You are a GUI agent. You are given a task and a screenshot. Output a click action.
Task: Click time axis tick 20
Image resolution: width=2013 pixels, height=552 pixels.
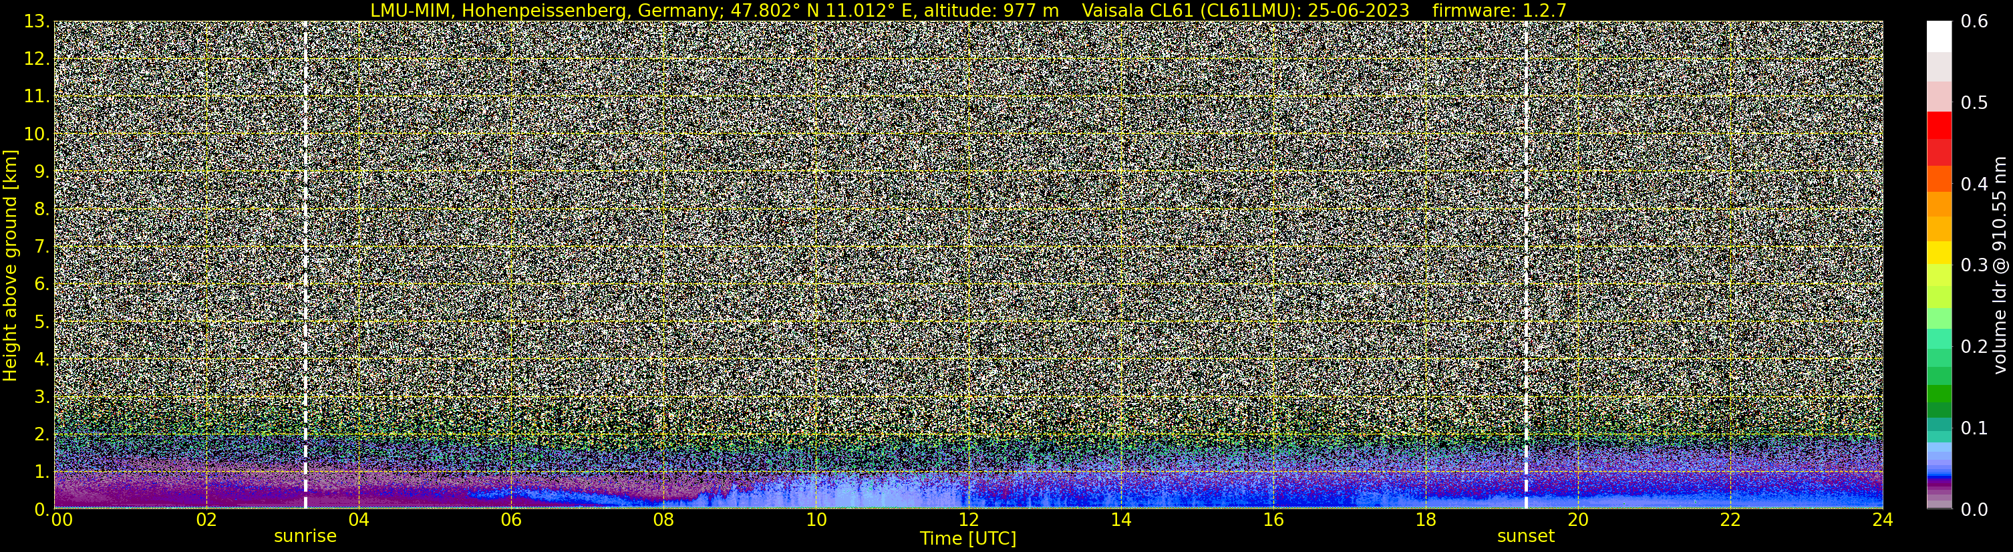[1578, 520]
